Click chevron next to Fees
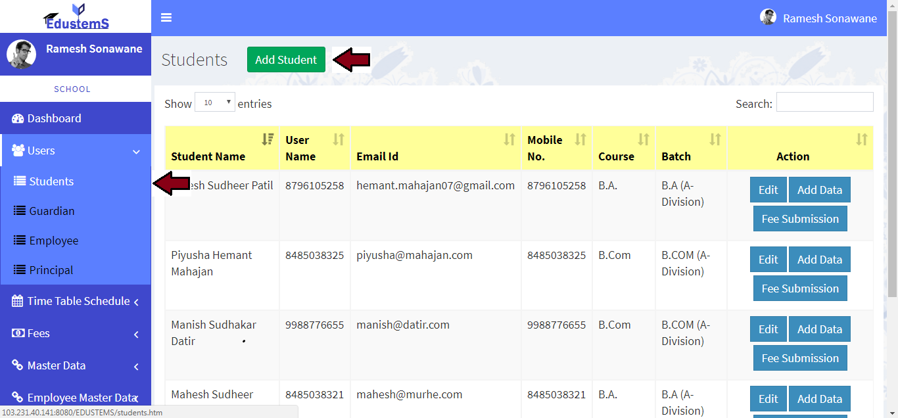The height and width of the screenshot is (418, 898). pos(136,335)
